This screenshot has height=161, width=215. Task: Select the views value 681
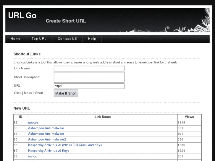click(180, 128)
